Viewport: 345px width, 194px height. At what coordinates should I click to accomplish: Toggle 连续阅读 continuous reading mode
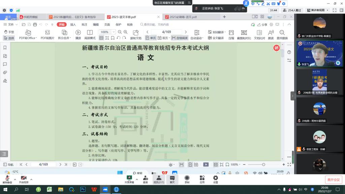(179, 38)
